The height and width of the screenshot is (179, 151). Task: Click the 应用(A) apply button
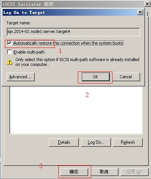click(x=135, y=172)
